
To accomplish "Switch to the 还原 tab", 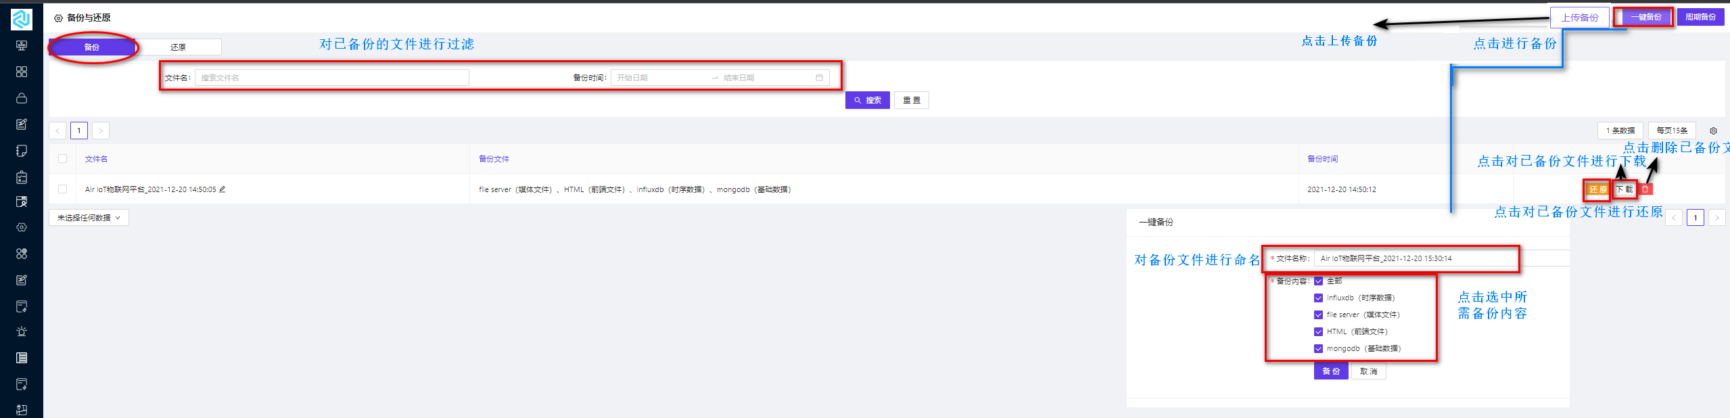I will pyautogui.click(x=179, y=47).
